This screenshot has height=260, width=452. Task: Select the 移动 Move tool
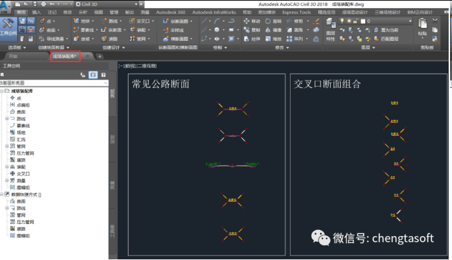(x=251, y=21)
